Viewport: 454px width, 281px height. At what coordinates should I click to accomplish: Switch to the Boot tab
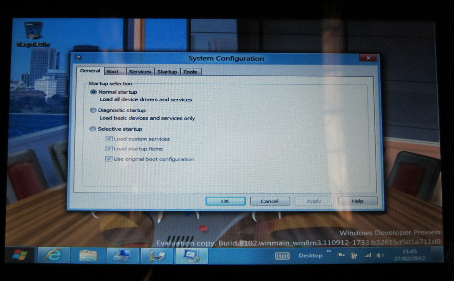[112, 72]
